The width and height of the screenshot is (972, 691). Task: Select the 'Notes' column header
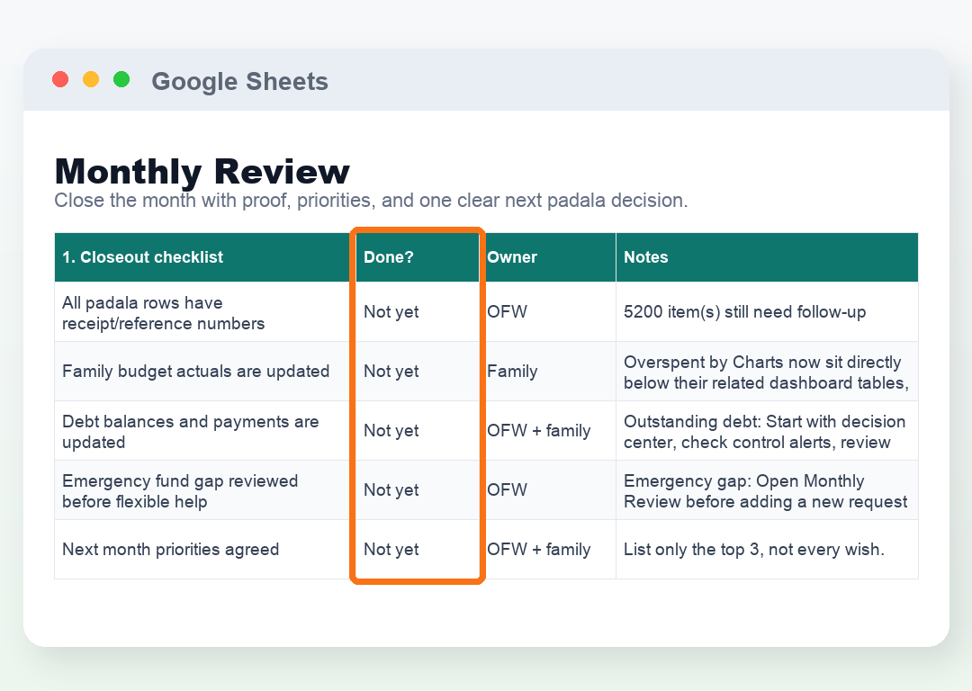(767, 257)
